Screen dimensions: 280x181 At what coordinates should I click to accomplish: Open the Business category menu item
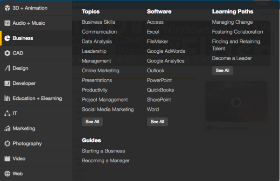tap(36, 38)
